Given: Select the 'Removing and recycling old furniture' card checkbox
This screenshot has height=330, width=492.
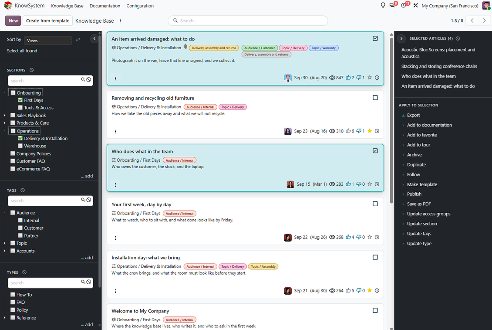Looking at the screenshot, I should (375, 98).
